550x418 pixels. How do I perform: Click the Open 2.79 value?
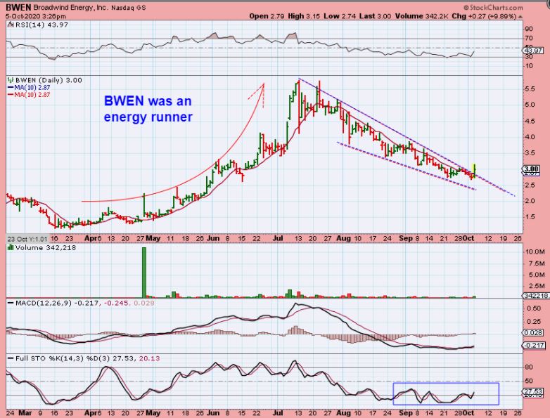click(267, 16)
